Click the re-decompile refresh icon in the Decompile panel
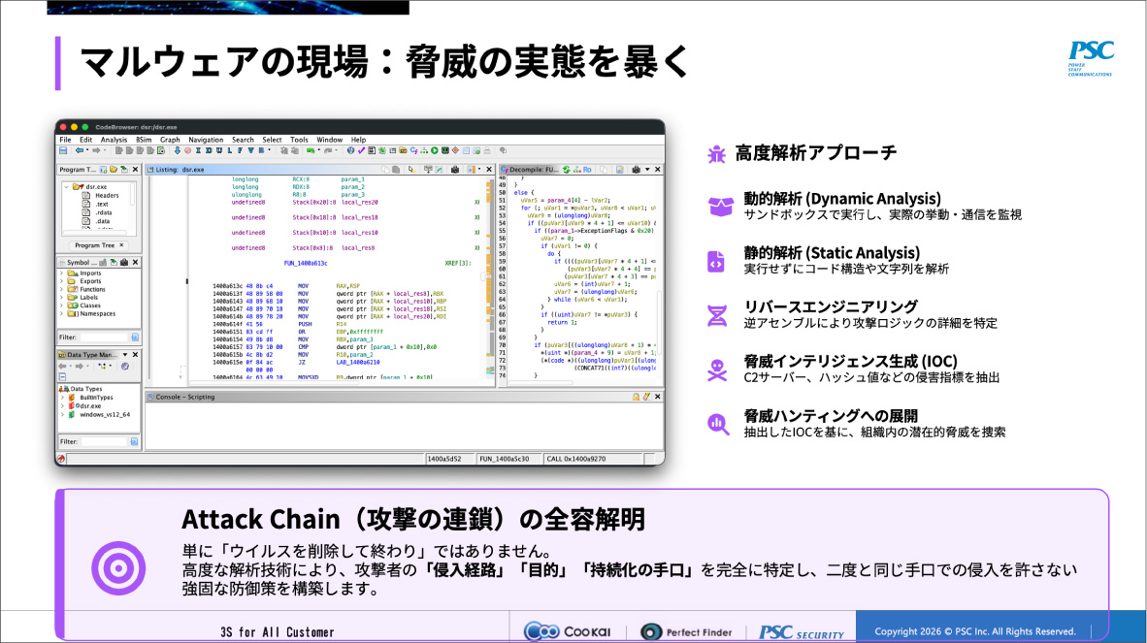1147x643 pixels. [566, 170]
